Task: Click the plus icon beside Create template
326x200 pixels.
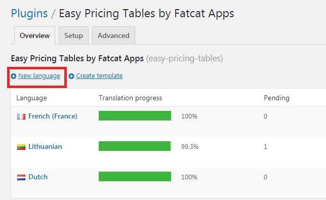Action: coord(71,76)
